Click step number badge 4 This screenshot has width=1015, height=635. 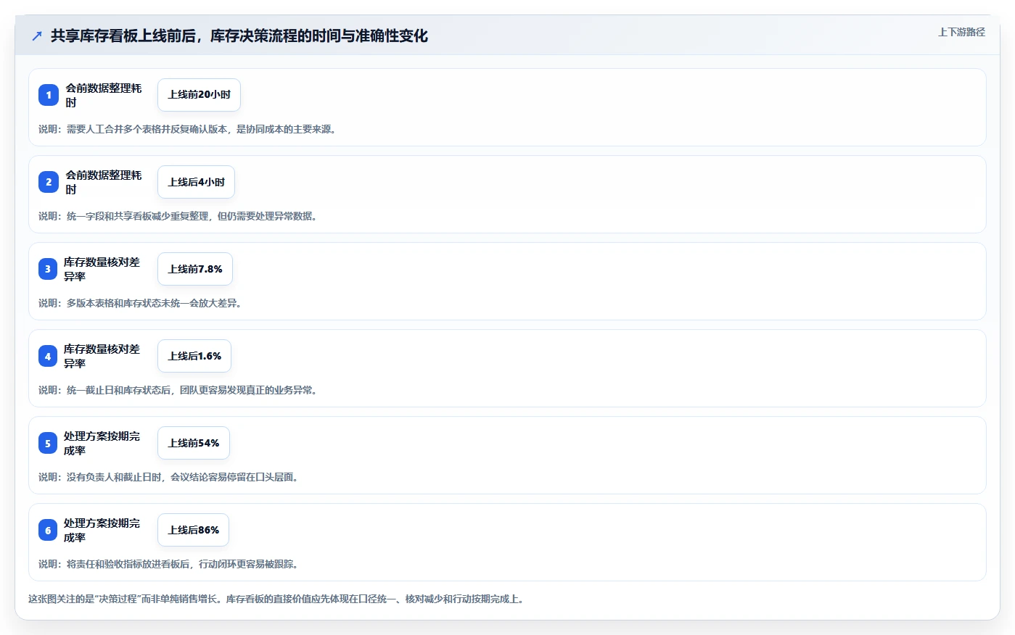point(48,356)
